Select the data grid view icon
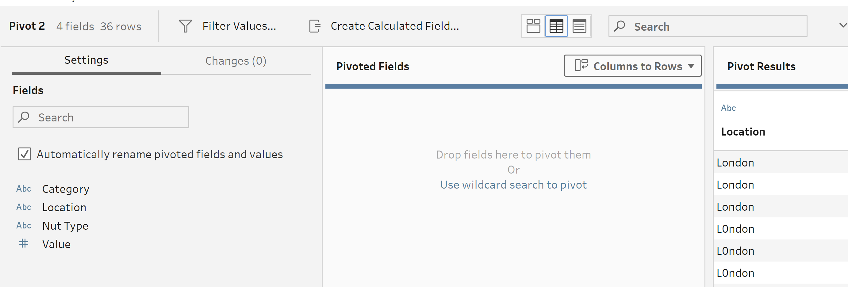The image size is (848, 287). [556, 26]
